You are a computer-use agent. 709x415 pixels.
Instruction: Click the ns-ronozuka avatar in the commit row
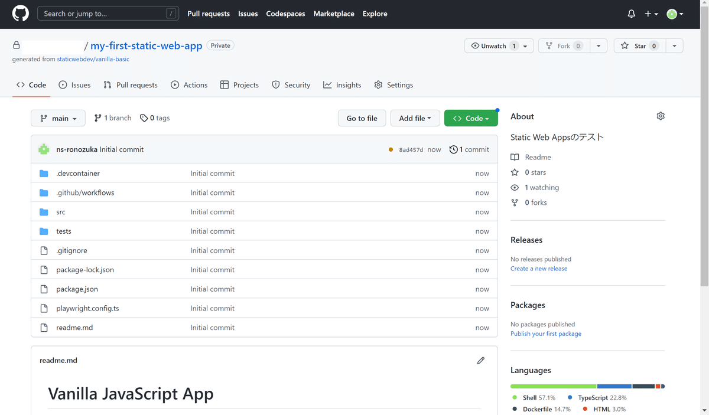pyautogui.click(x=44, y=149)
